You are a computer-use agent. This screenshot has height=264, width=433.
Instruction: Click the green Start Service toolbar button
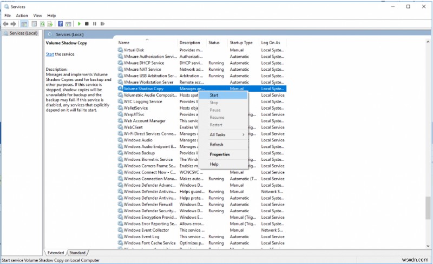pyautogui.click(x=79, y=24)
